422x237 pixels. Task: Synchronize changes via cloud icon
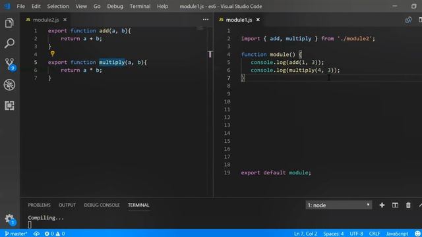37,234
